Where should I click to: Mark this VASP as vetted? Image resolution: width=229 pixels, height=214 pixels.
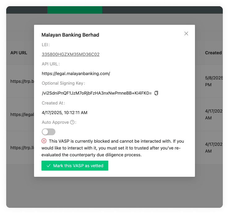pyautogui.click(x=75, y=166)
